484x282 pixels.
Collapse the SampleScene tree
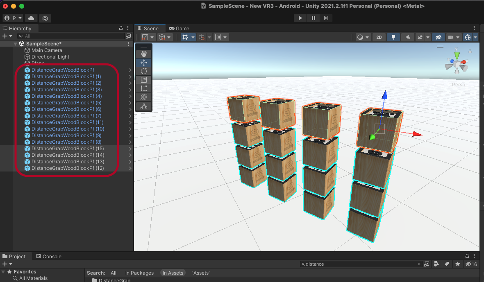(x=15, y=44)
